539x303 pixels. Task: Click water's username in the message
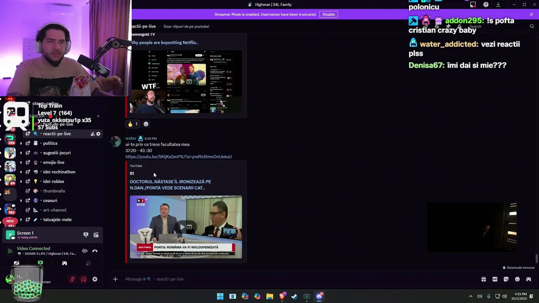click(131, 138)
